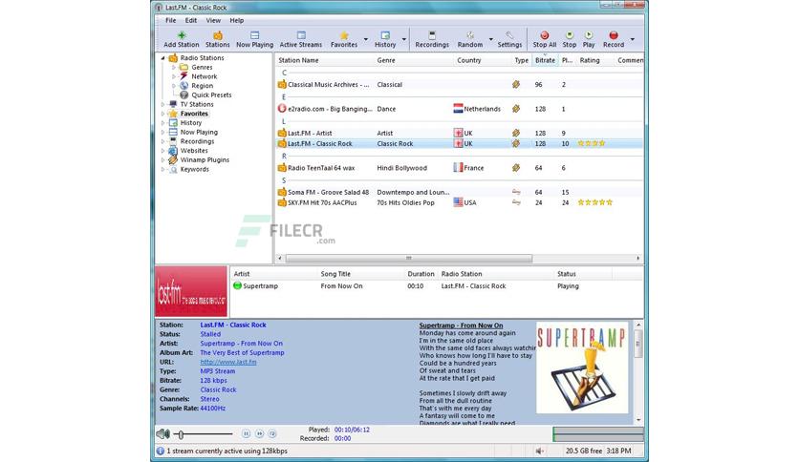Viewport: 799px width, 462px height.
Task: Select Keywords in the sidebar tree
Action: click(x=195, y=170)
